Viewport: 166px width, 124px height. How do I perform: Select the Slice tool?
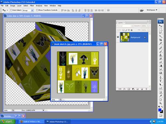(x=160, y=43)
